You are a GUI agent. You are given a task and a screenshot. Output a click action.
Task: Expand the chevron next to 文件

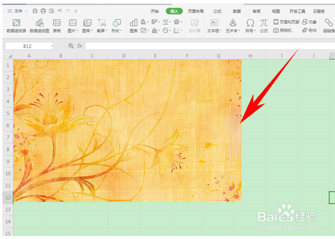(27, 11)
